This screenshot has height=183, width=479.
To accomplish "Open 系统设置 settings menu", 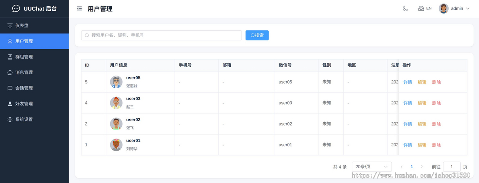I will point(34,119).
